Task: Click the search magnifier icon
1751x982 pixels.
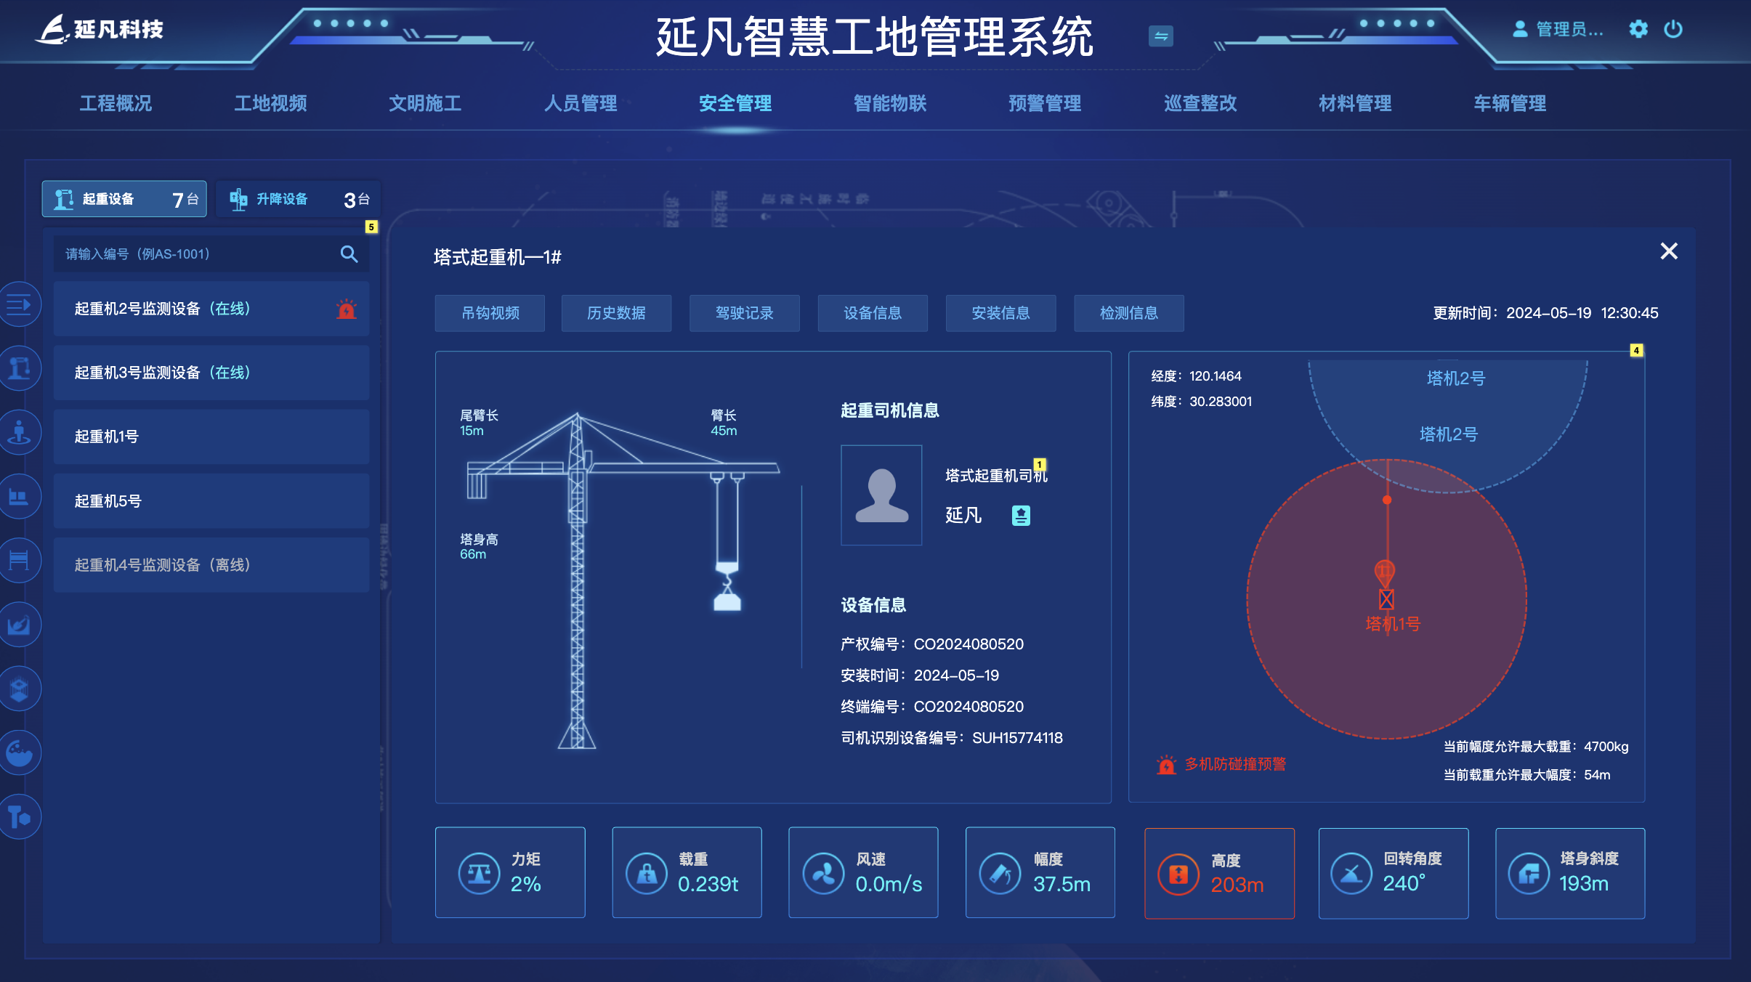Action: [x=349, y=254]
